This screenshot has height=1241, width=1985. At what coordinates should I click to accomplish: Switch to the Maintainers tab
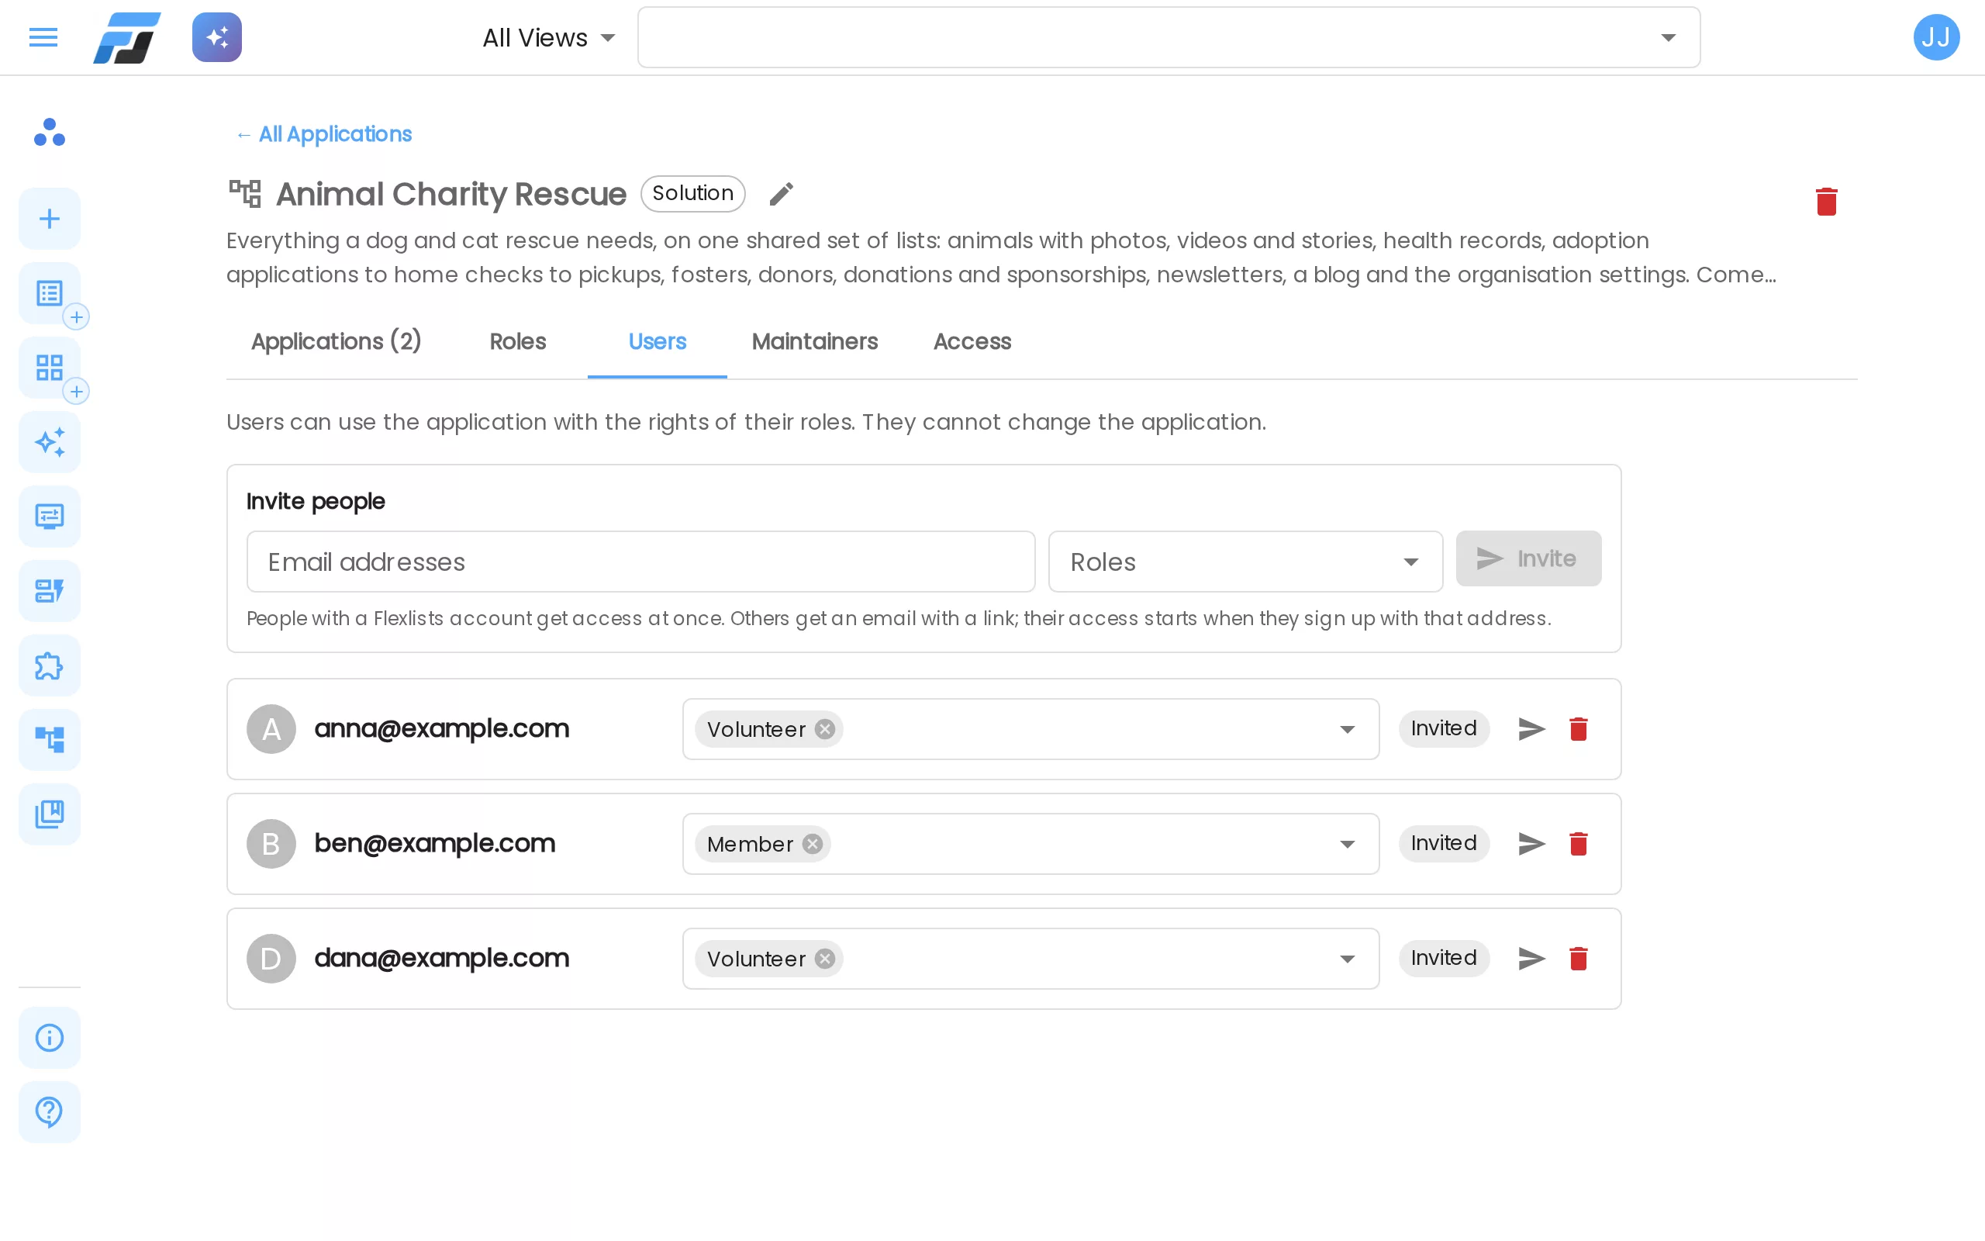click(x=814, y=341)
